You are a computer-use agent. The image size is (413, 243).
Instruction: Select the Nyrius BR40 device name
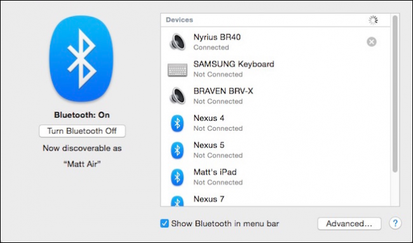tap(217, 37)
